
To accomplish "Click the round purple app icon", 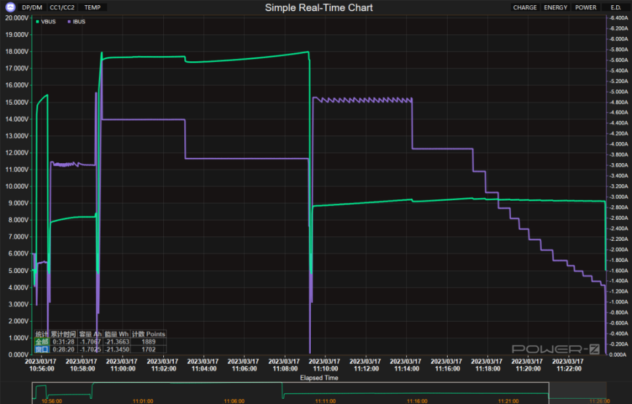I will tap(10, 7).
